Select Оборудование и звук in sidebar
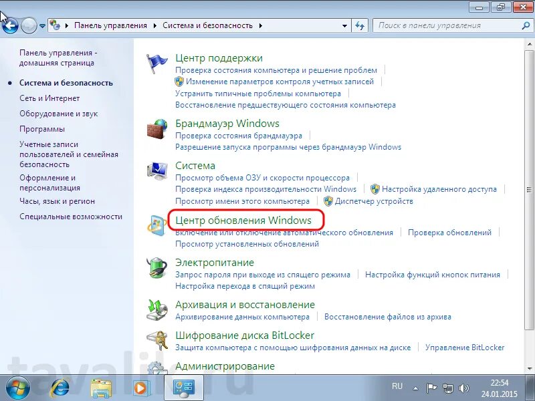The height and width of the screenshot is (401, 535). coord(58,114)
